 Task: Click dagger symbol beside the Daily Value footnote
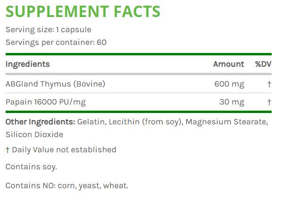(x=8, y=149)
